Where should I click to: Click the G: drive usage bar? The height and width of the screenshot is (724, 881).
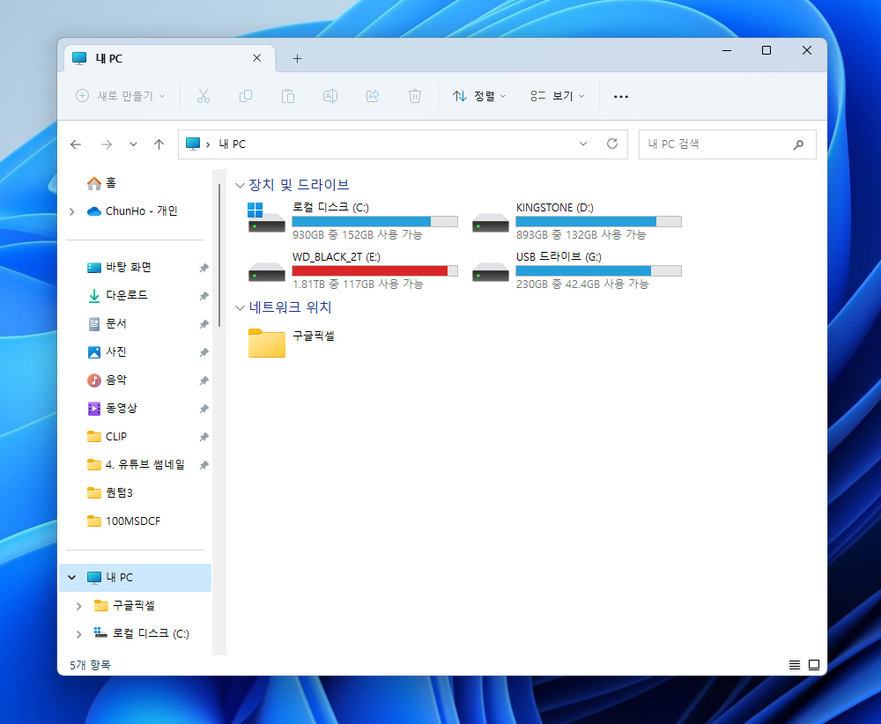tap(598, 270)
